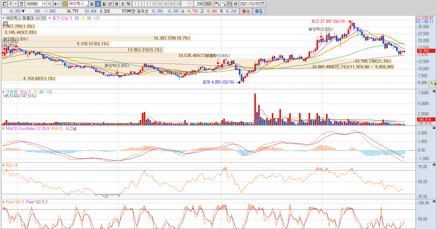Viewport: 437px width, 229px height.
Task: Click the 145,514주(141.51%) volume text
Action: 20,96
